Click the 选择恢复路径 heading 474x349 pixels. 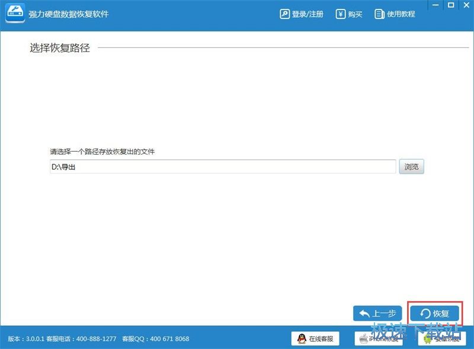coord(60,48)
